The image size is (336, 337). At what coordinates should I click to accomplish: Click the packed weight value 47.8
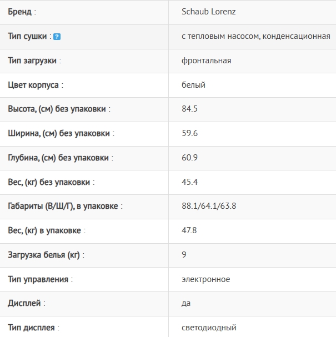click(189, 230)
